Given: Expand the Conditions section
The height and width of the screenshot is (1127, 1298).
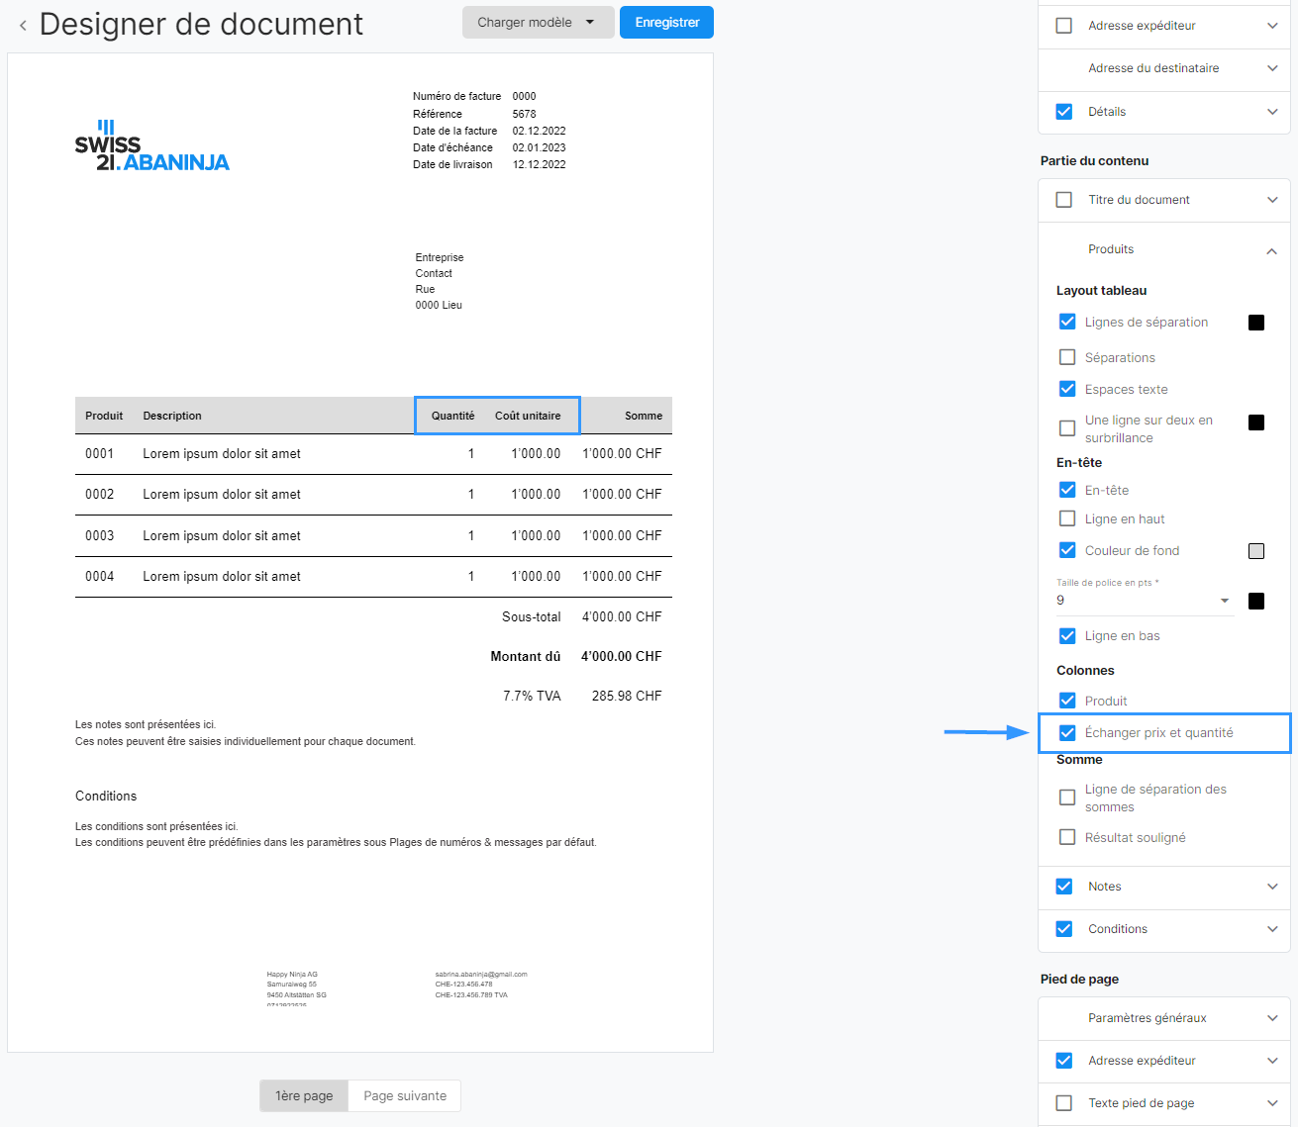Looking at the screenshot, I should [1272, 929].
